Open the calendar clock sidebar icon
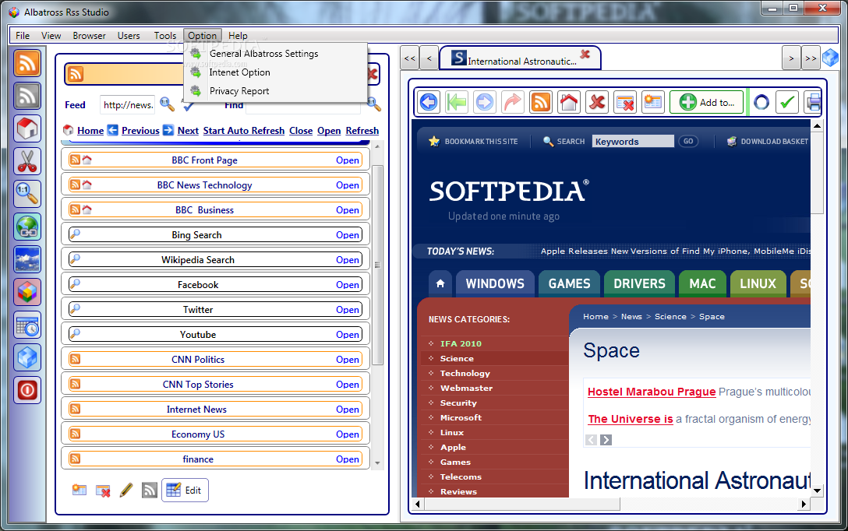 point(27,325)
